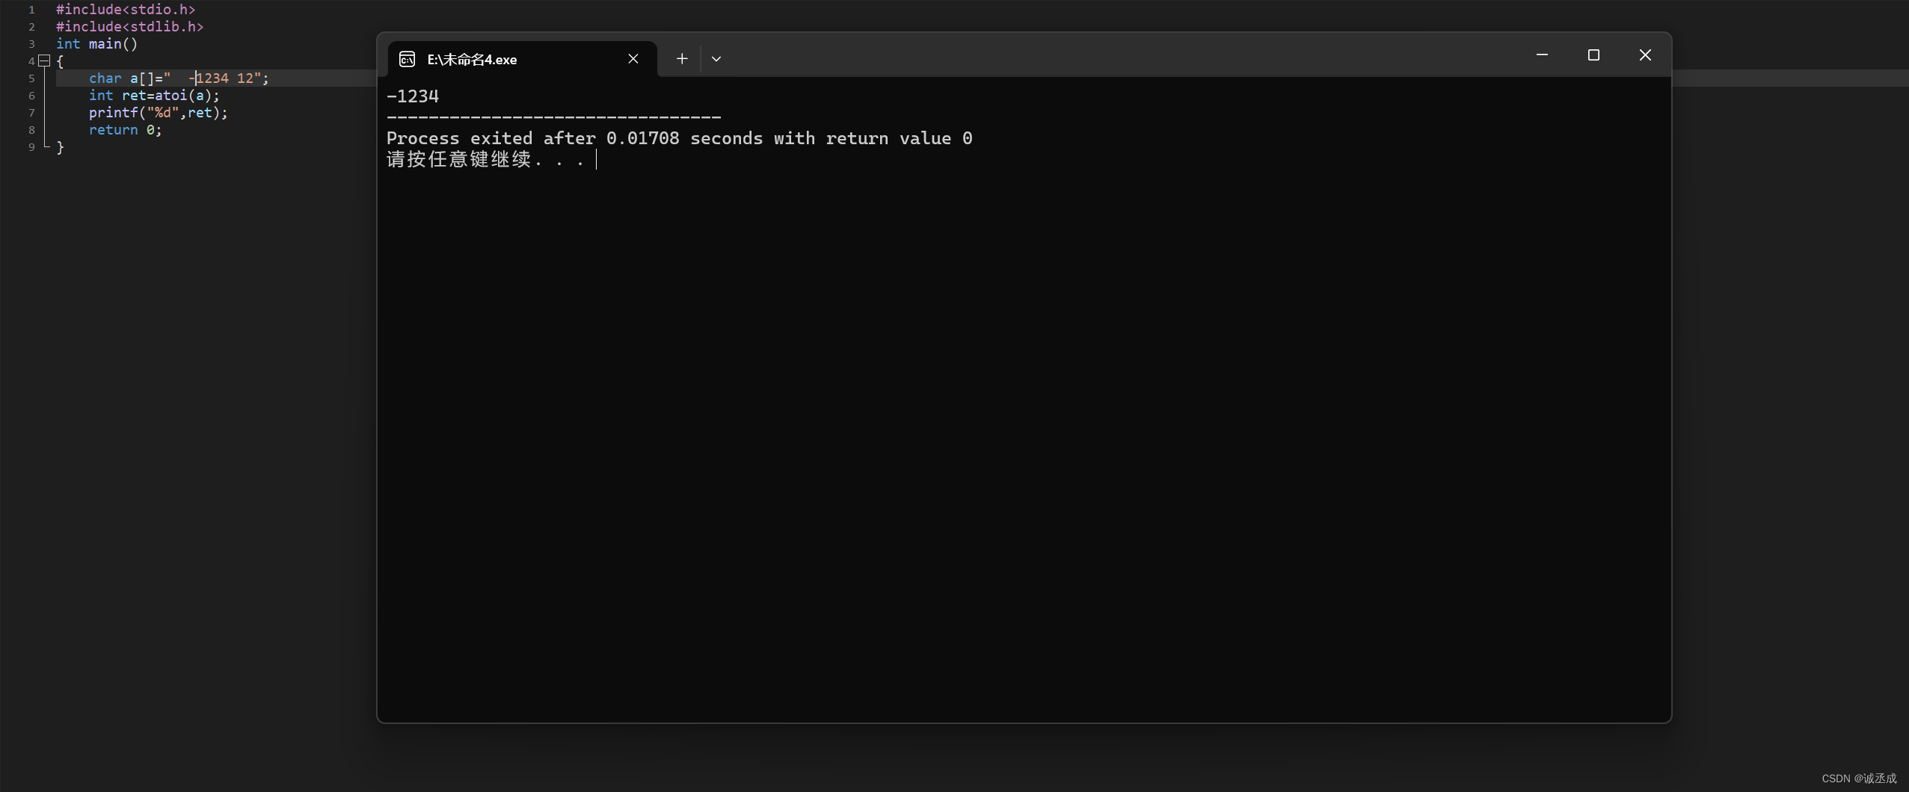Click the #include<stdlib.h> line

coord(129,26)
